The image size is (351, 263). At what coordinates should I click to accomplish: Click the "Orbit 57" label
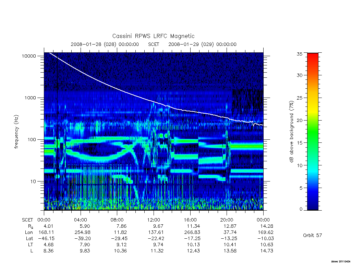312,235
